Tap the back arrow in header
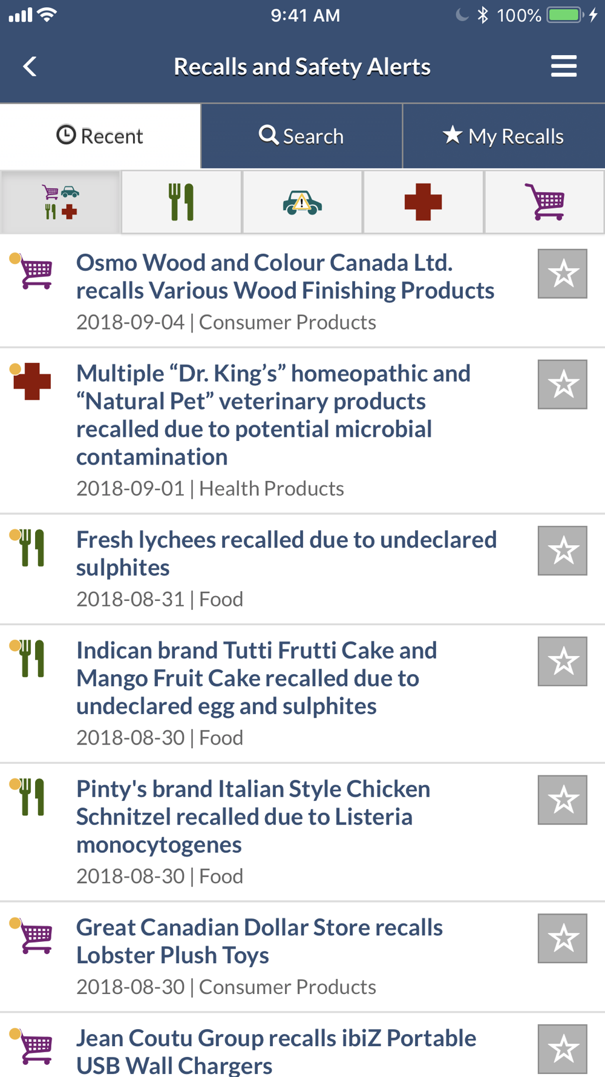This screenshot has height=1077, width=605. (x=30, y=66)
